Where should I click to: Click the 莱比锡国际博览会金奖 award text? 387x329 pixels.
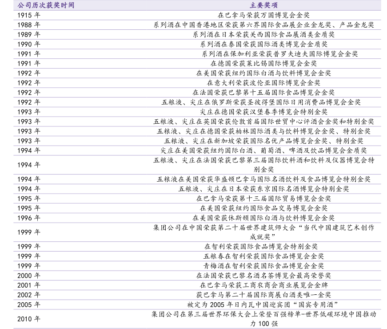(x=263, y=64)
